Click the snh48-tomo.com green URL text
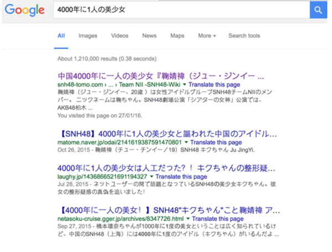This screenshot has width=332, height=252. click(x=119, y=85)
